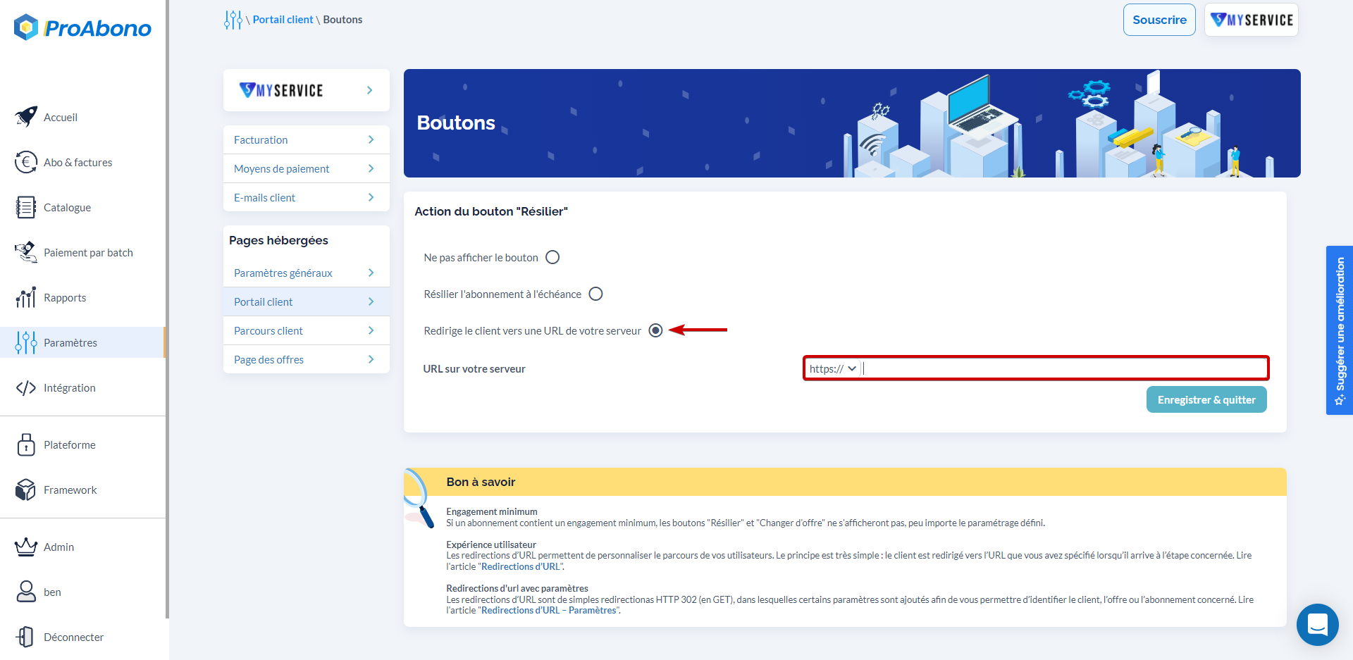1353x660 pixels.
Task: Select 'Redirige le client vers une URL' radio
Action: point(656,330)
